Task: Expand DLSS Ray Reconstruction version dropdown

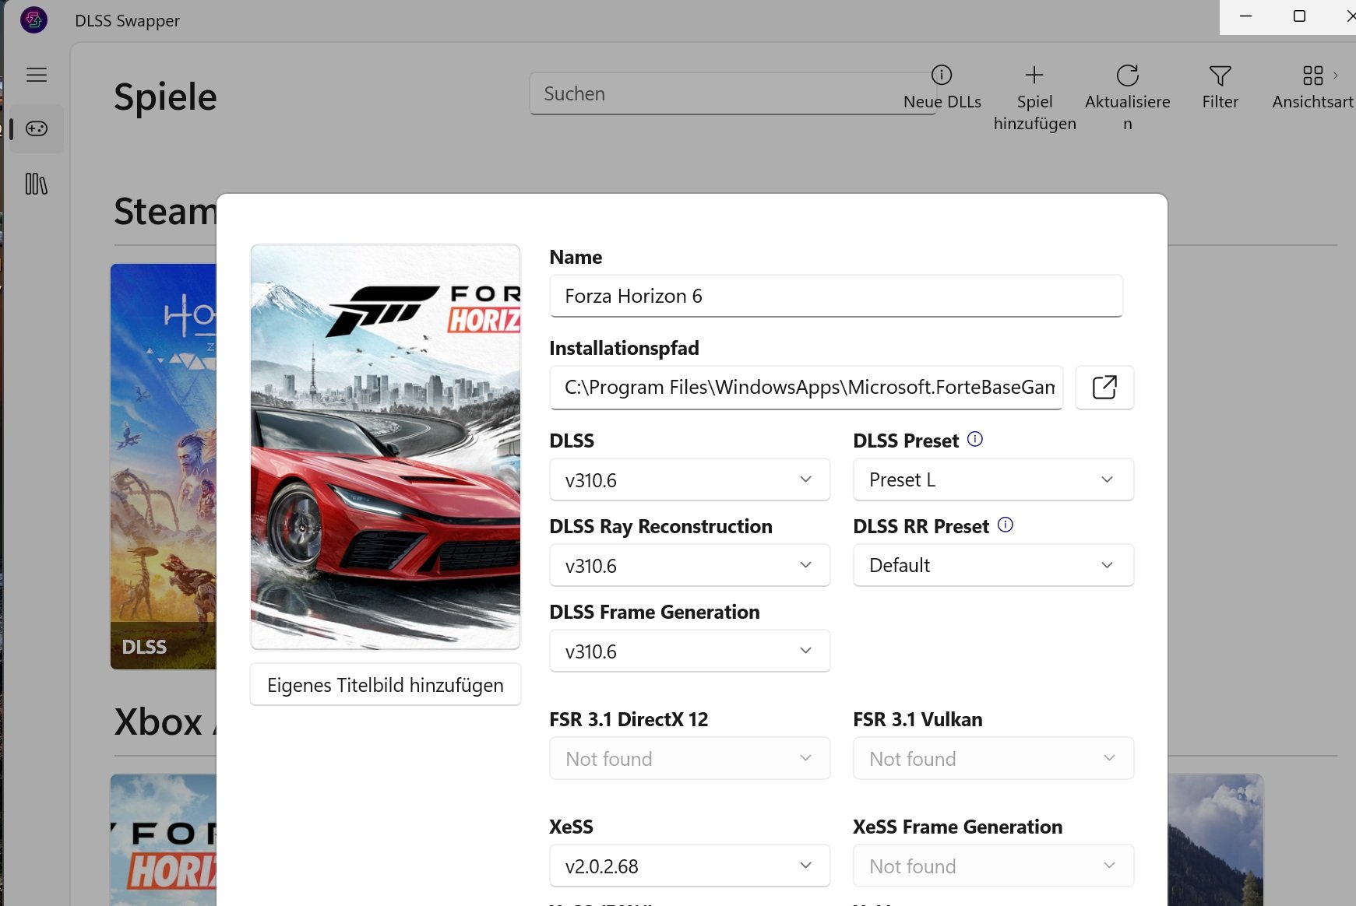Action: click(x=690, y=565)
